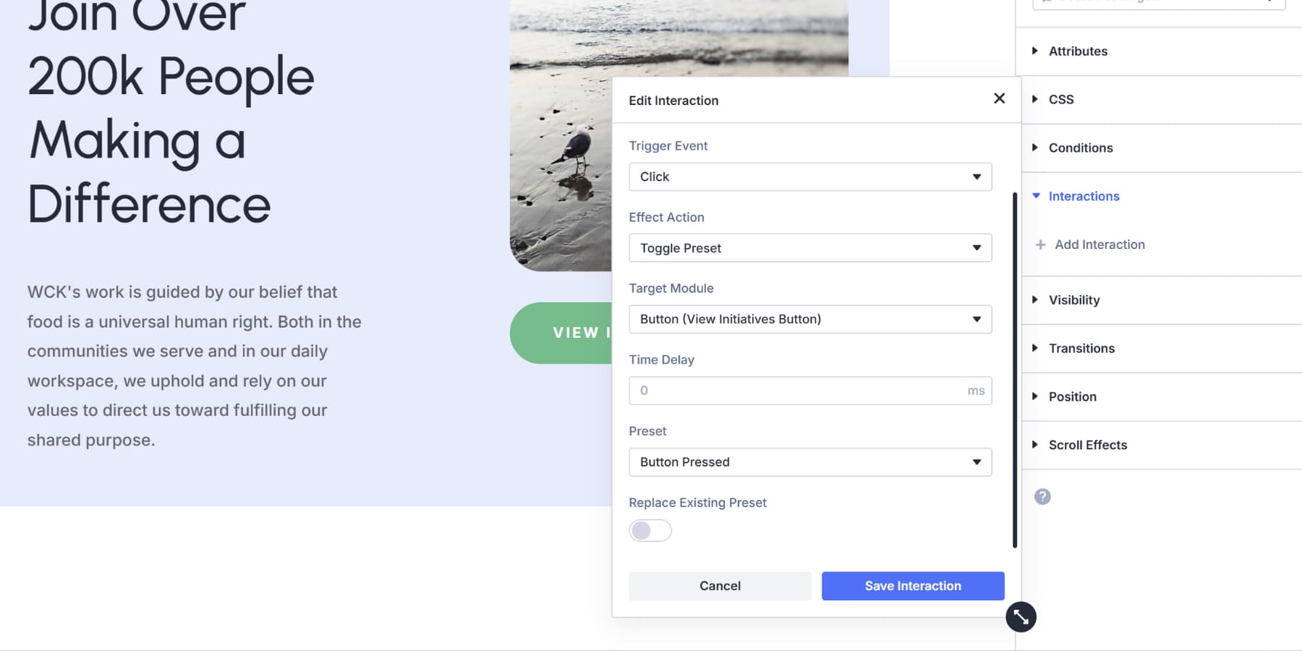Enable the Replace Existing Preset toggle

coord(650,530)
